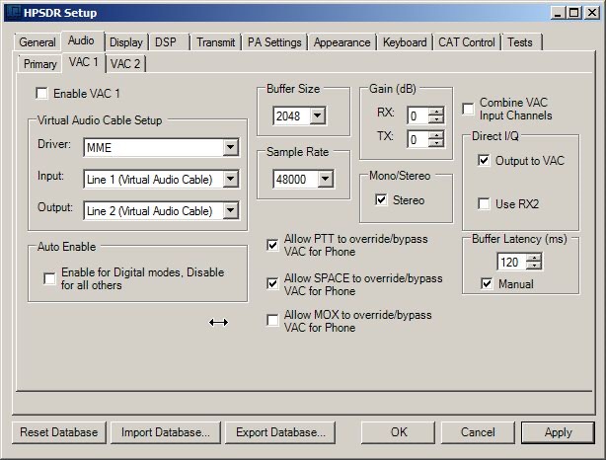Click the Buffer Latency 120 value field
Screen dimensions: 606x460
pos(511,263)
